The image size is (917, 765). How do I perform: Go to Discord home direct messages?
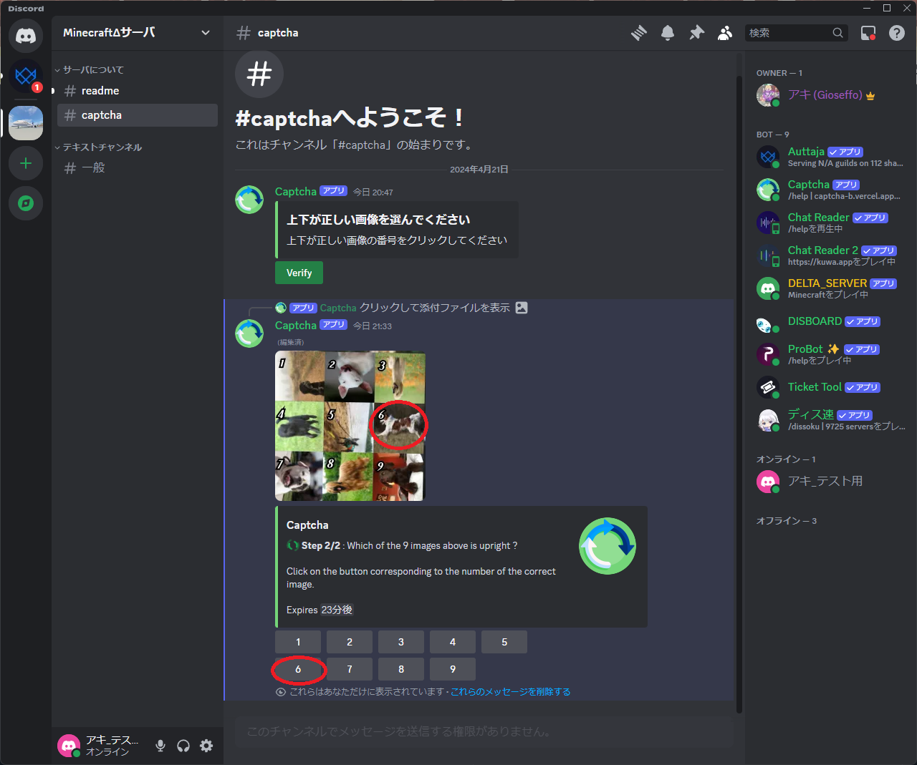pyautogui.click(x=26, y=36)
